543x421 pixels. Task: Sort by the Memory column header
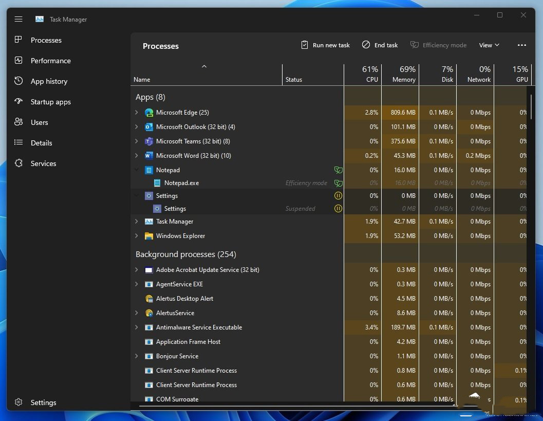[400, 75]
